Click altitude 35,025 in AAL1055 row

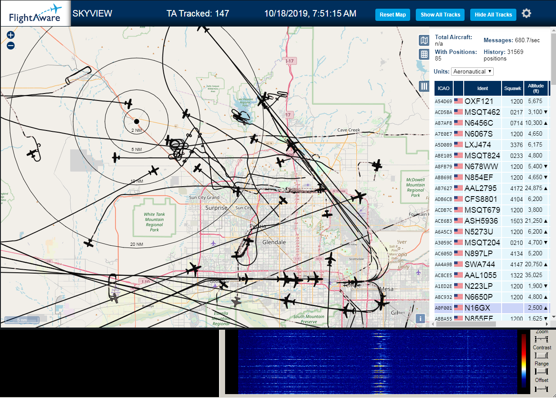tap(534, 275)
